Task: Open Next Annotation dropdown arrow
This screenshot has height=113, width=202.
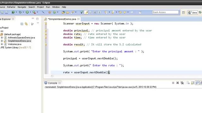Action: click(109, 12)
